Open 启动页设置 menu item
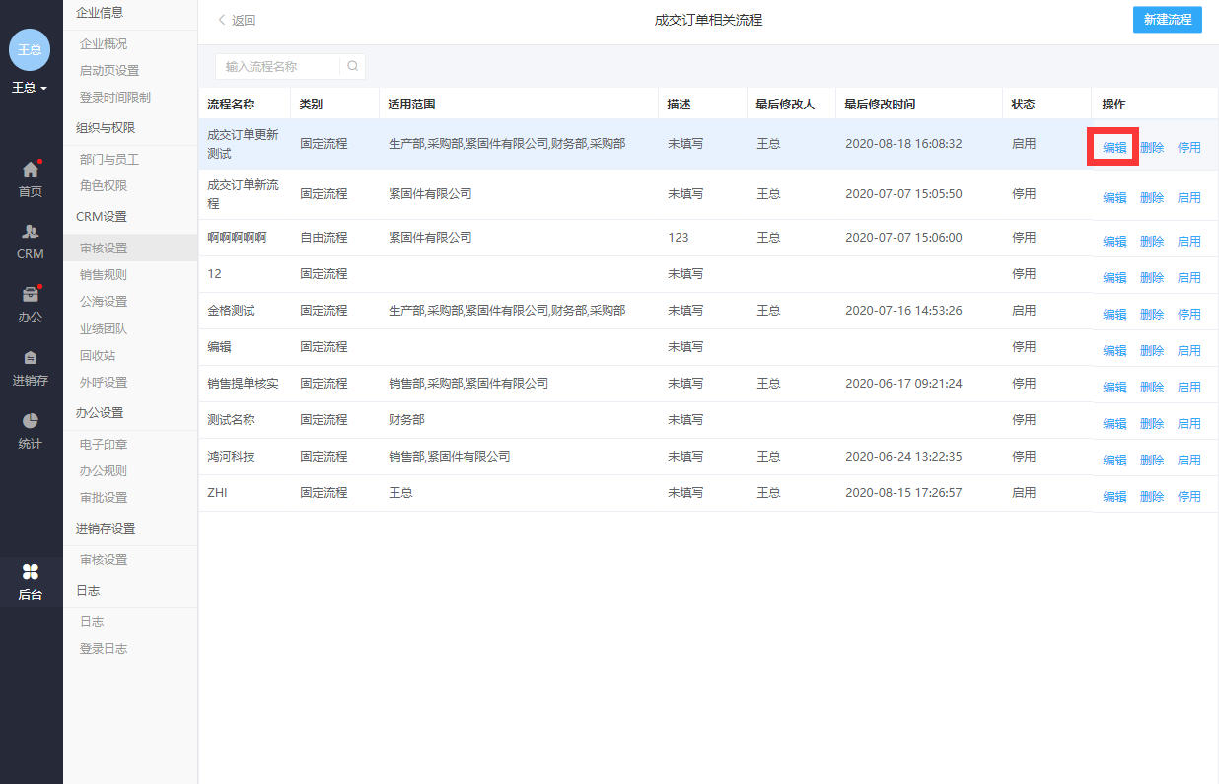1219x784 pixels. (x=109, y=71)
